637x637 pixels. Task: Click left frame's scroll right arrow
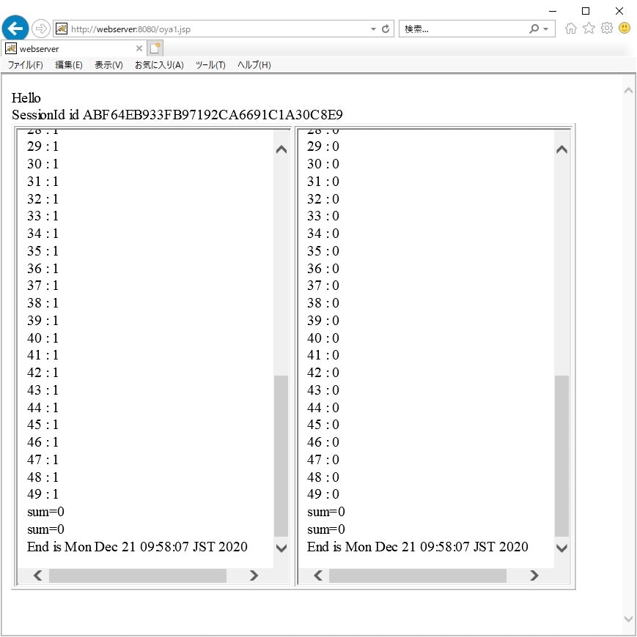click(x=254, y=575)
